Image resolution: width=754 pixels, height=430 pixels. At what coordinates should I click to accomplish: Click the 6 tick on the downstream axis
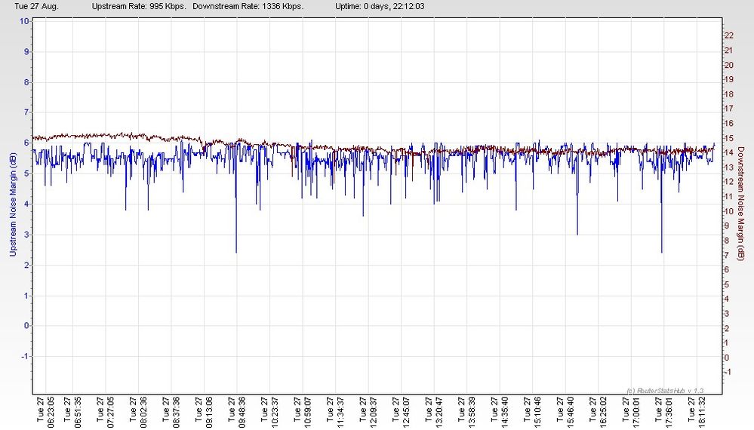click(x=727, y=270)
